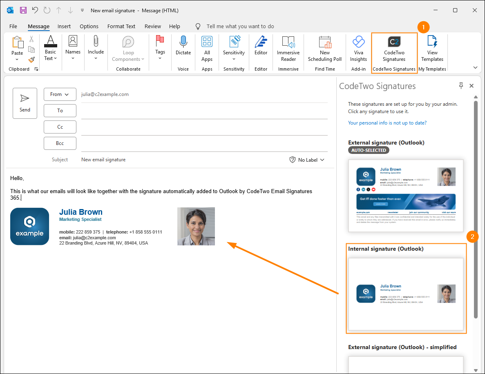
Task: Expand the Paste options arrow
Action: pyautogui.click(x=17, y=59)
